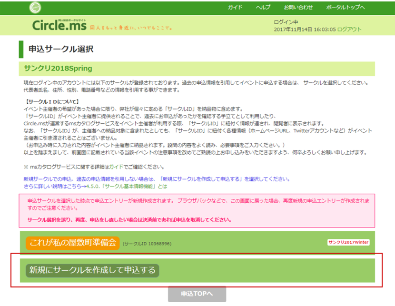The height and width of the screenshot is (306, 395).
Task: Click the サンクリ2018Spring event title
Action: [x=58, y=69]
